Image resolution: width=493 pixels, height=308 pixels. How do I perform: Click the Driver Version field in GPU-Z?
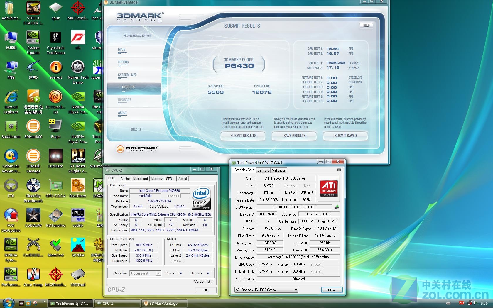point(298,257)
